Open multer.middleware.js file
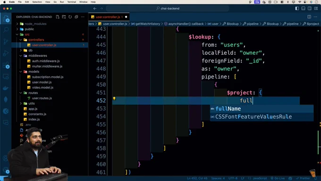This screenshot has height=181, width=321. [x=47, y=67]
